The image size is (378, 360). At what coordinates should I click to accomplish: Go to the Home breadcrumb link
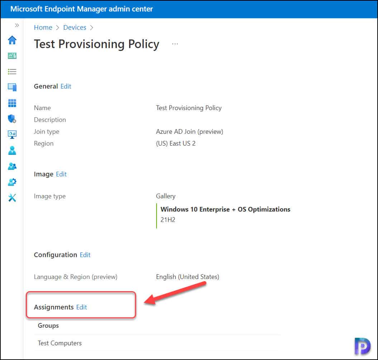(x=43, y=28)
